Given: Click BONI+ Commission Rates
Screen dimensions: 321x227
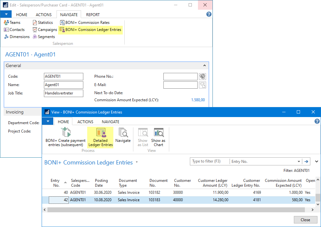Looking at the screenshot, I should pos(85,23).
